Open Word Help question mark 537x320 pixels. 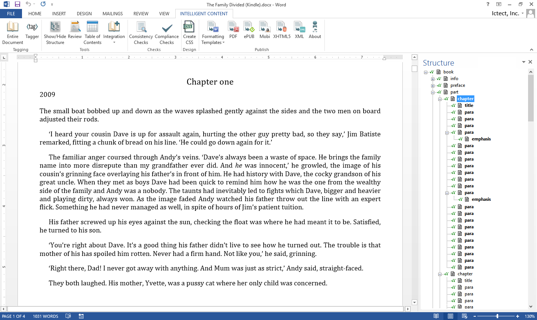(488, 4)
